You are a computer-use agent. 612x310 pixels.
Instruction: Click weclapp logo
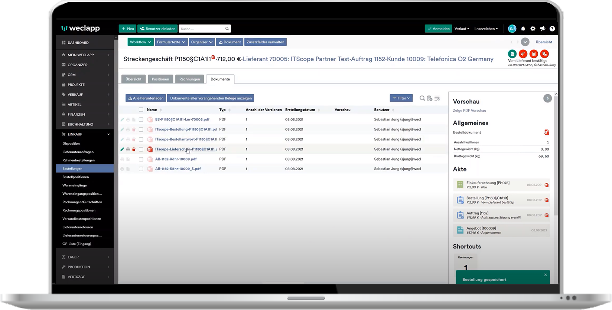[x=81, y=29]
